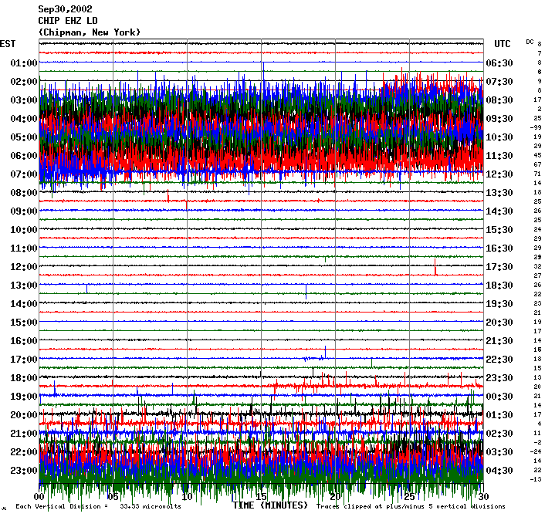Click the UTC time label "04:30"

(499, 471)
